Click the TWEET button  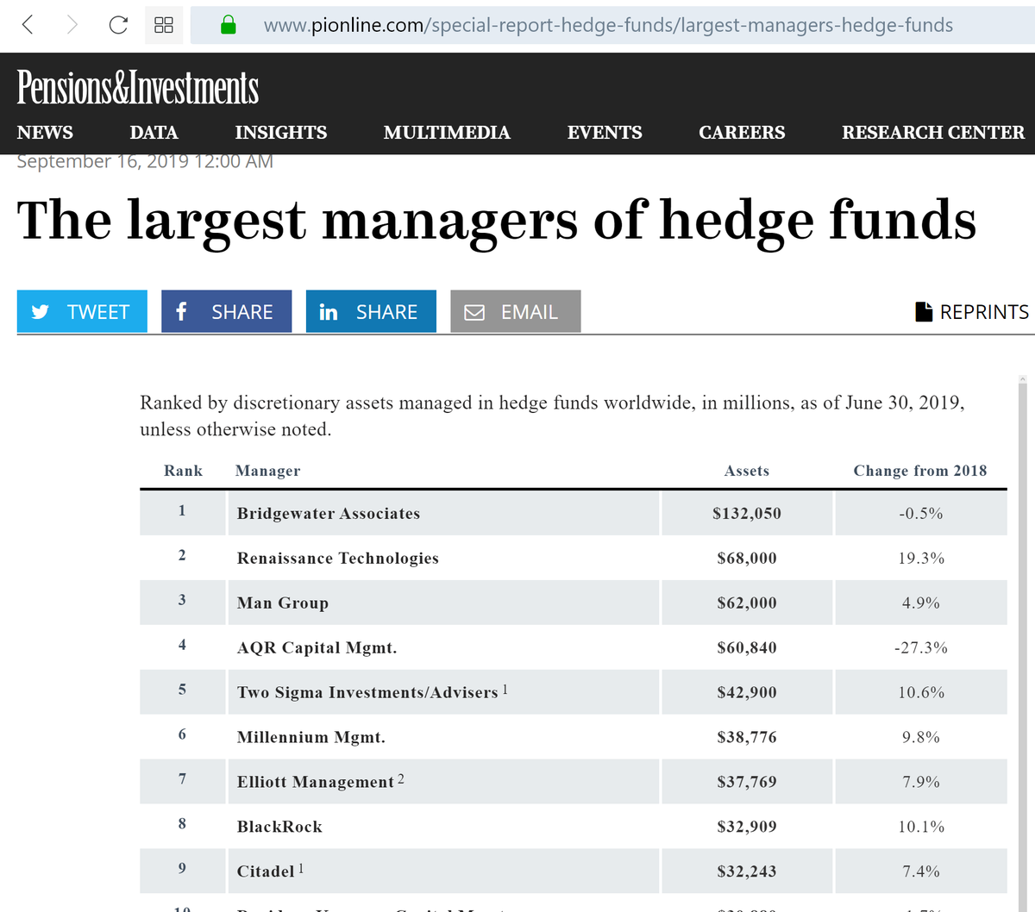(82, 311)
